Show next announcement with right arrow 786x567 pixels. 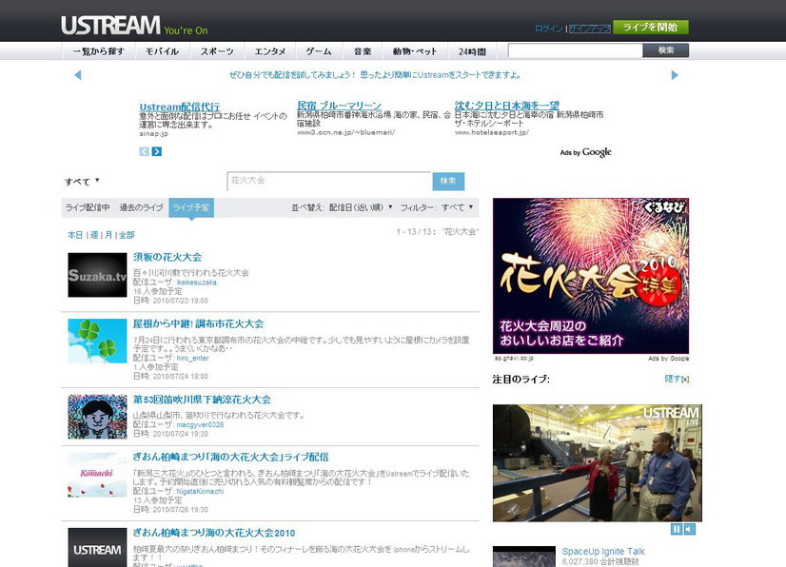point(675,75)
